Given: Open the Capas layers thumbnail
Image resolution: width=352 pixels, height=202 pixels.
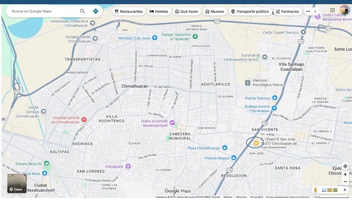Looking at the screenshot, I should (x=17, y=184).
